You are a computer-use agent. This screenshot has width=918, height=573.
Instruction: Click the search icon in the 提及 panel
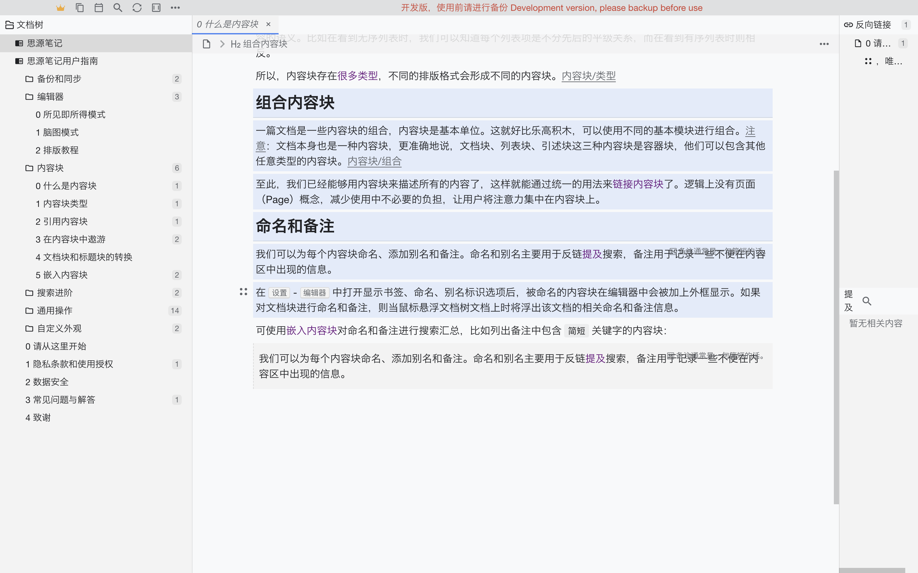click(867, 301)
